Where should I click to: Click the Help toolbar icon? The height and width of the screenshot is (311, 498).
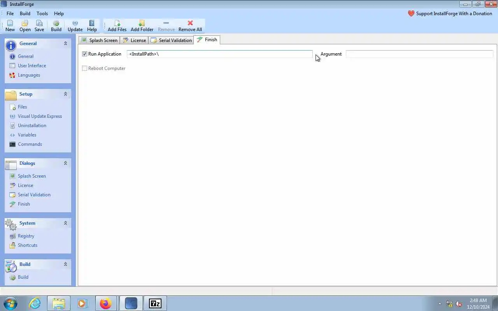click(92, 26)
